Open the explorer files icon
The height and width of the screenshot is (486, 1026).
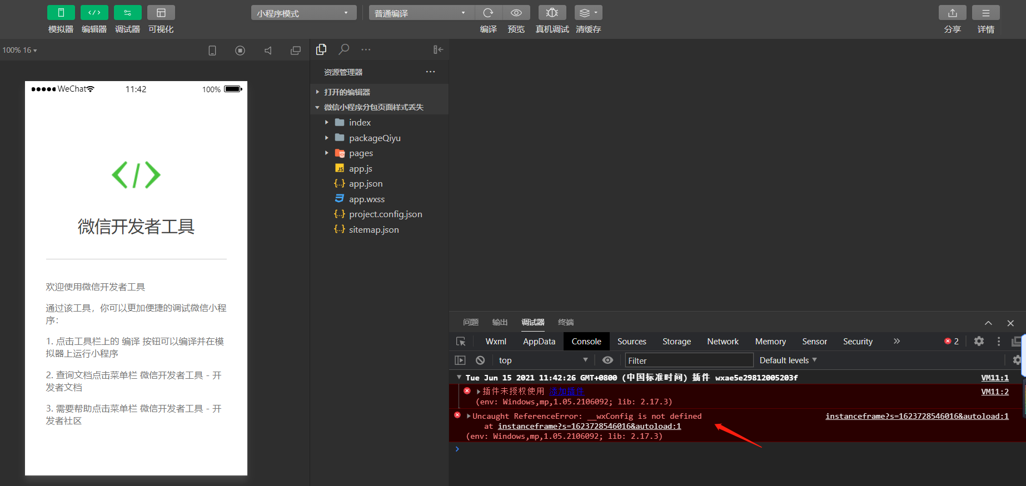[321, 49]
